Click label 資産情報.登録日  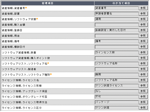12,30
